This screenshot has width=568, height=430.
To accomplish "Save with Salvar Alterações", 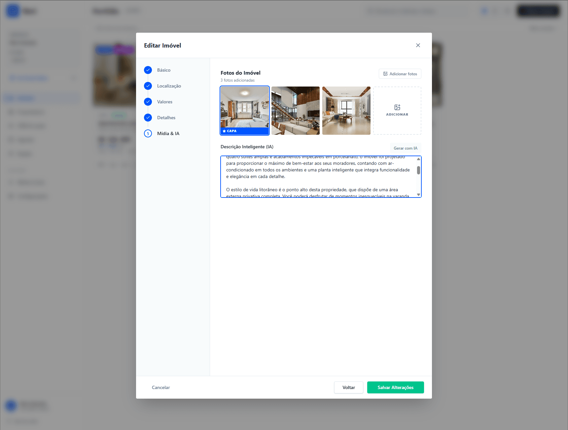I will [x=395, y=387].
